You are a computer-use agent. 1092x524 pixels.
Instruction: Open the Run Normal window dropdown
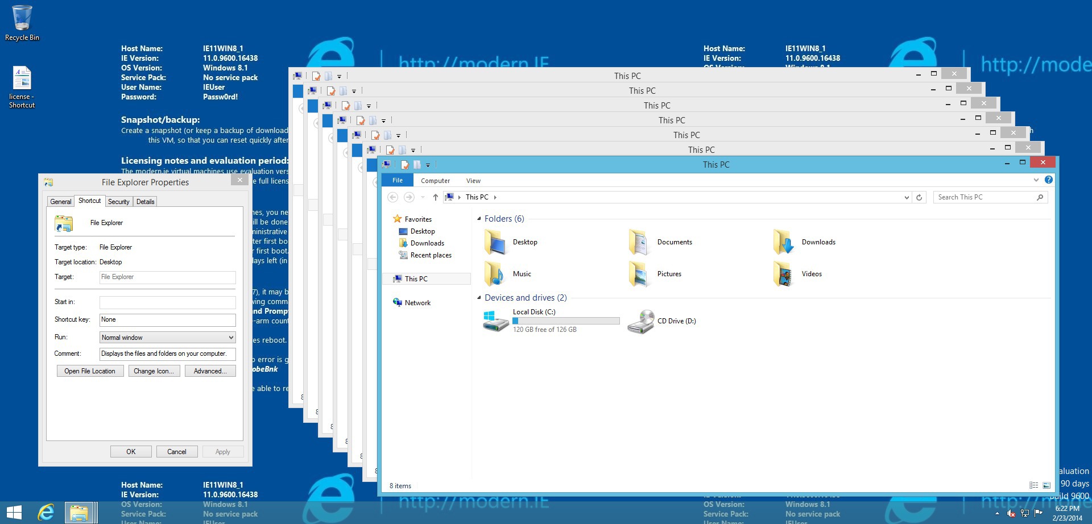pos(168,338)
